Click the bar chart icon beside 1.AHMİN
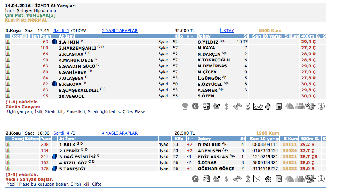Image resolution: width=338 pixels, height=194 pixels. [7, 42]
